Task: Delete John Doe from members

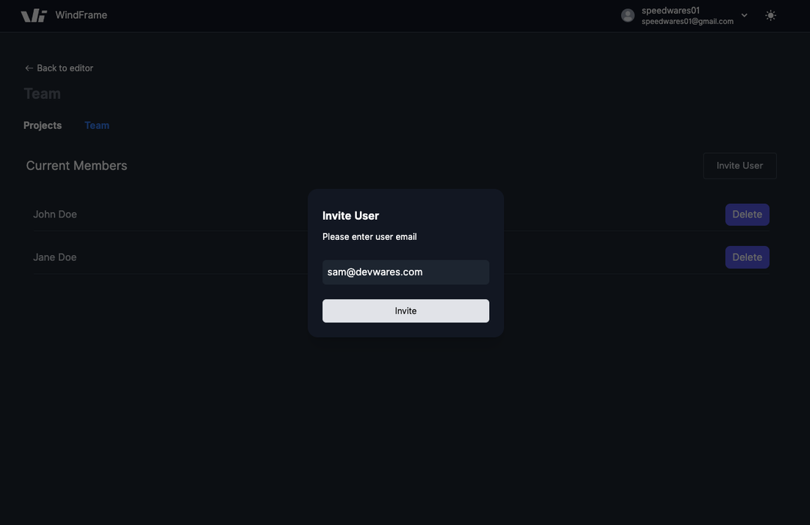Action: (x=747, y=214)
